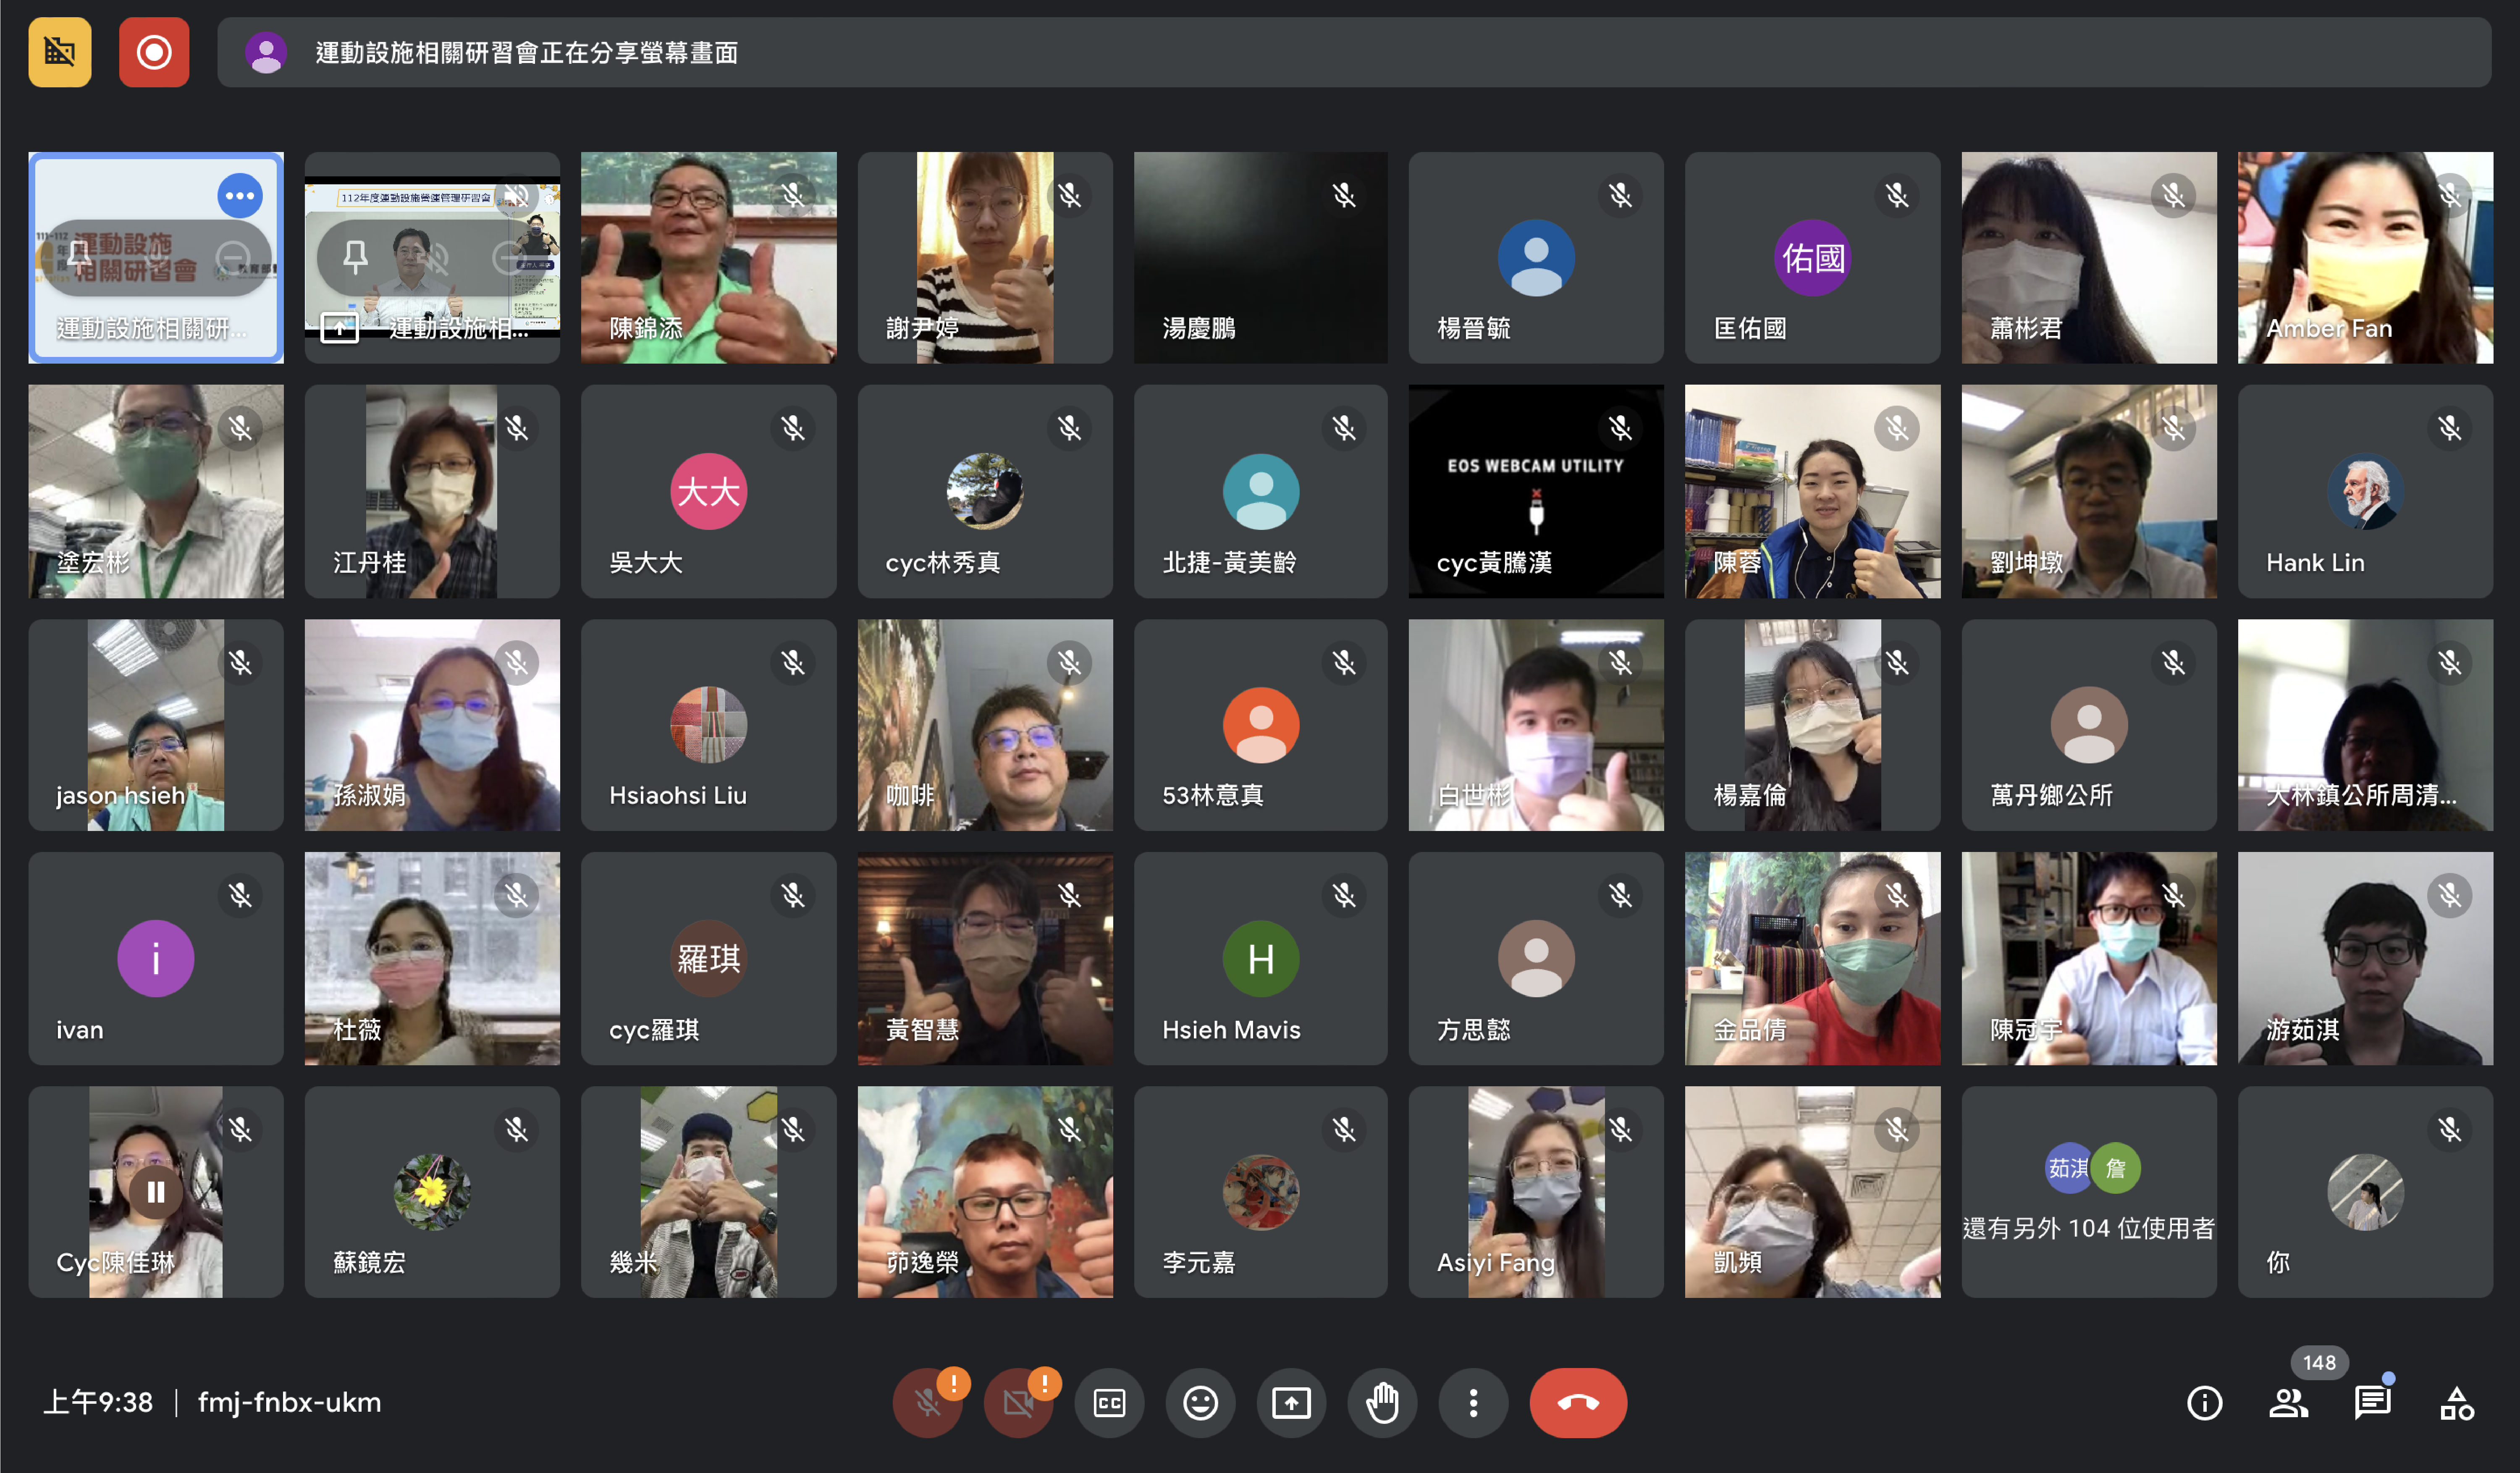This screenshot has width=2520, height=1473.
Task: Click purple 'i' avatar for ivan
Action: coord(156,958)
